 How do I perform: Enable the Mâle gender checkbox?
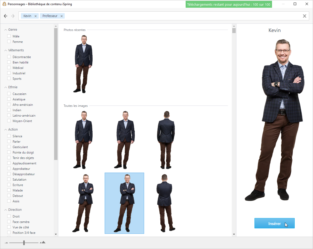[9, 36]
